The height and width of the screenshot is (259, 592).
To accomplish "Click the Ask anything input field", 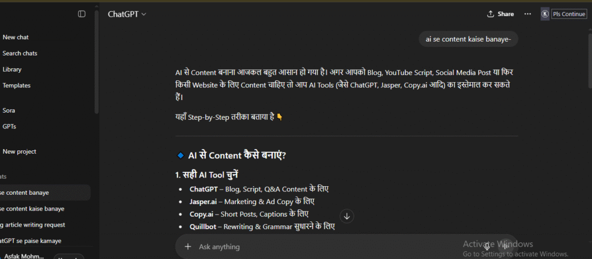I will [x=332, y=246].
